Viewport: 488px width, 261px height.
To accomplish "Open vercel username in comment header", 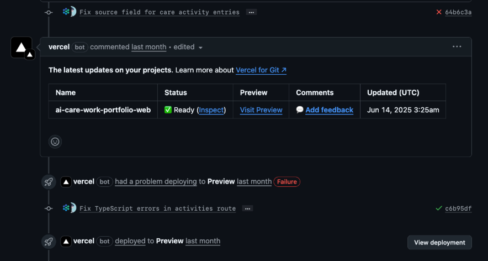I will pos(59,47).
